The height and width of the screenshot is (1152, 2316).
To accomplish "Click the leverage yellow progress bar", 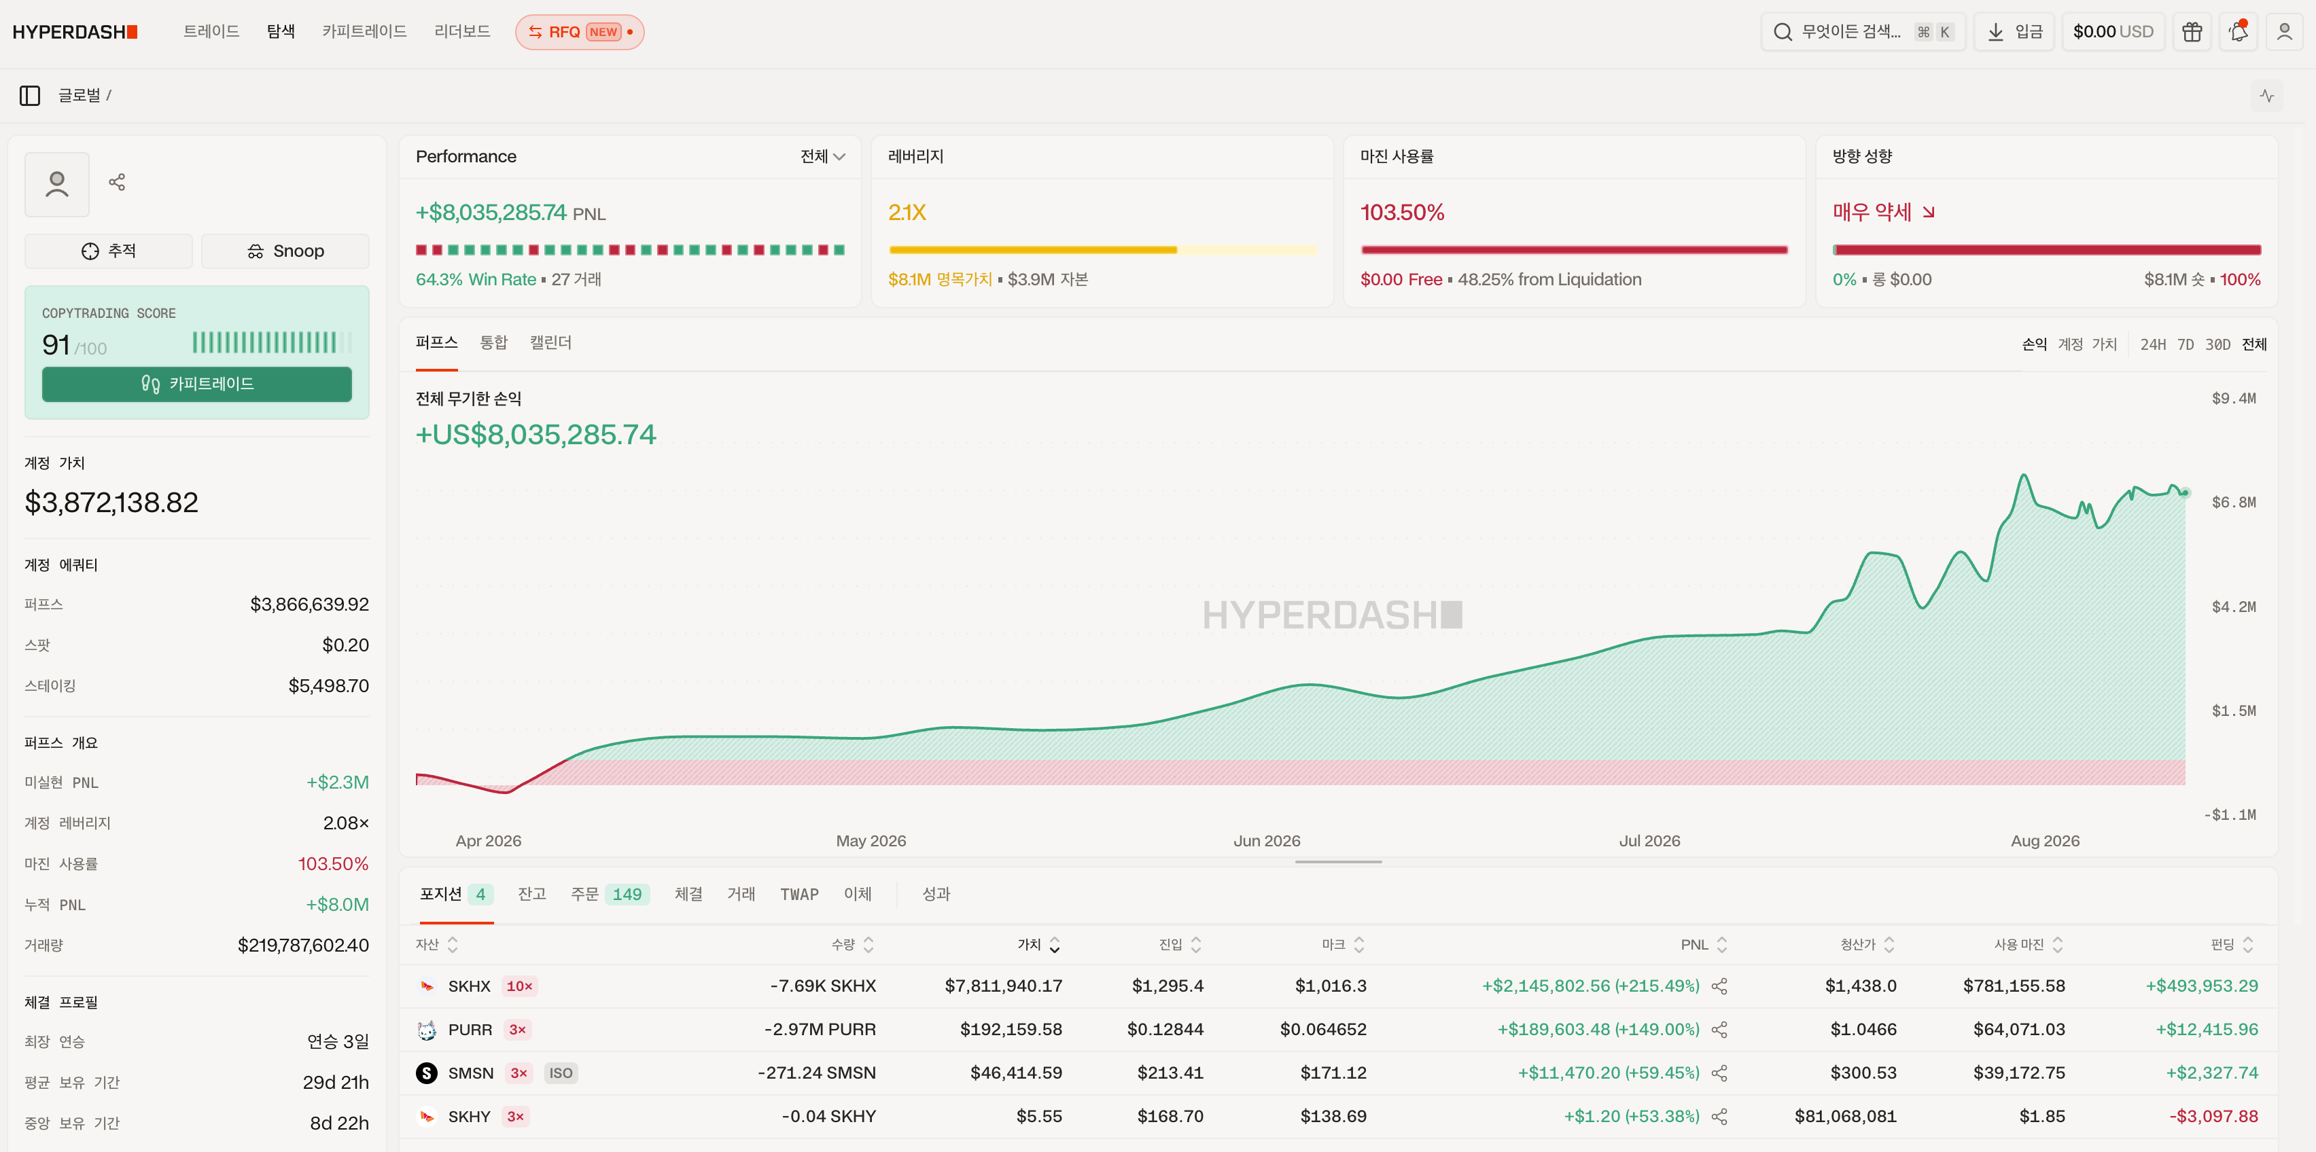I will coord(1102,250).
